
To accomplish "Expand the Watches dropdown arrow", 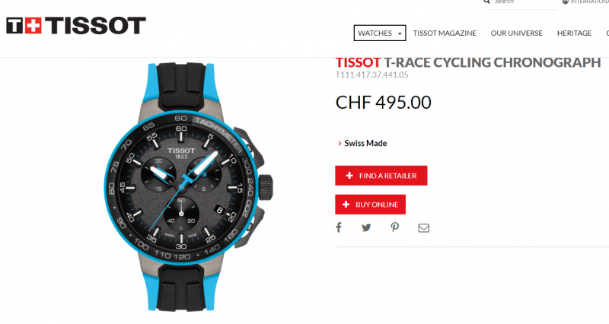I will coord(400,33).
